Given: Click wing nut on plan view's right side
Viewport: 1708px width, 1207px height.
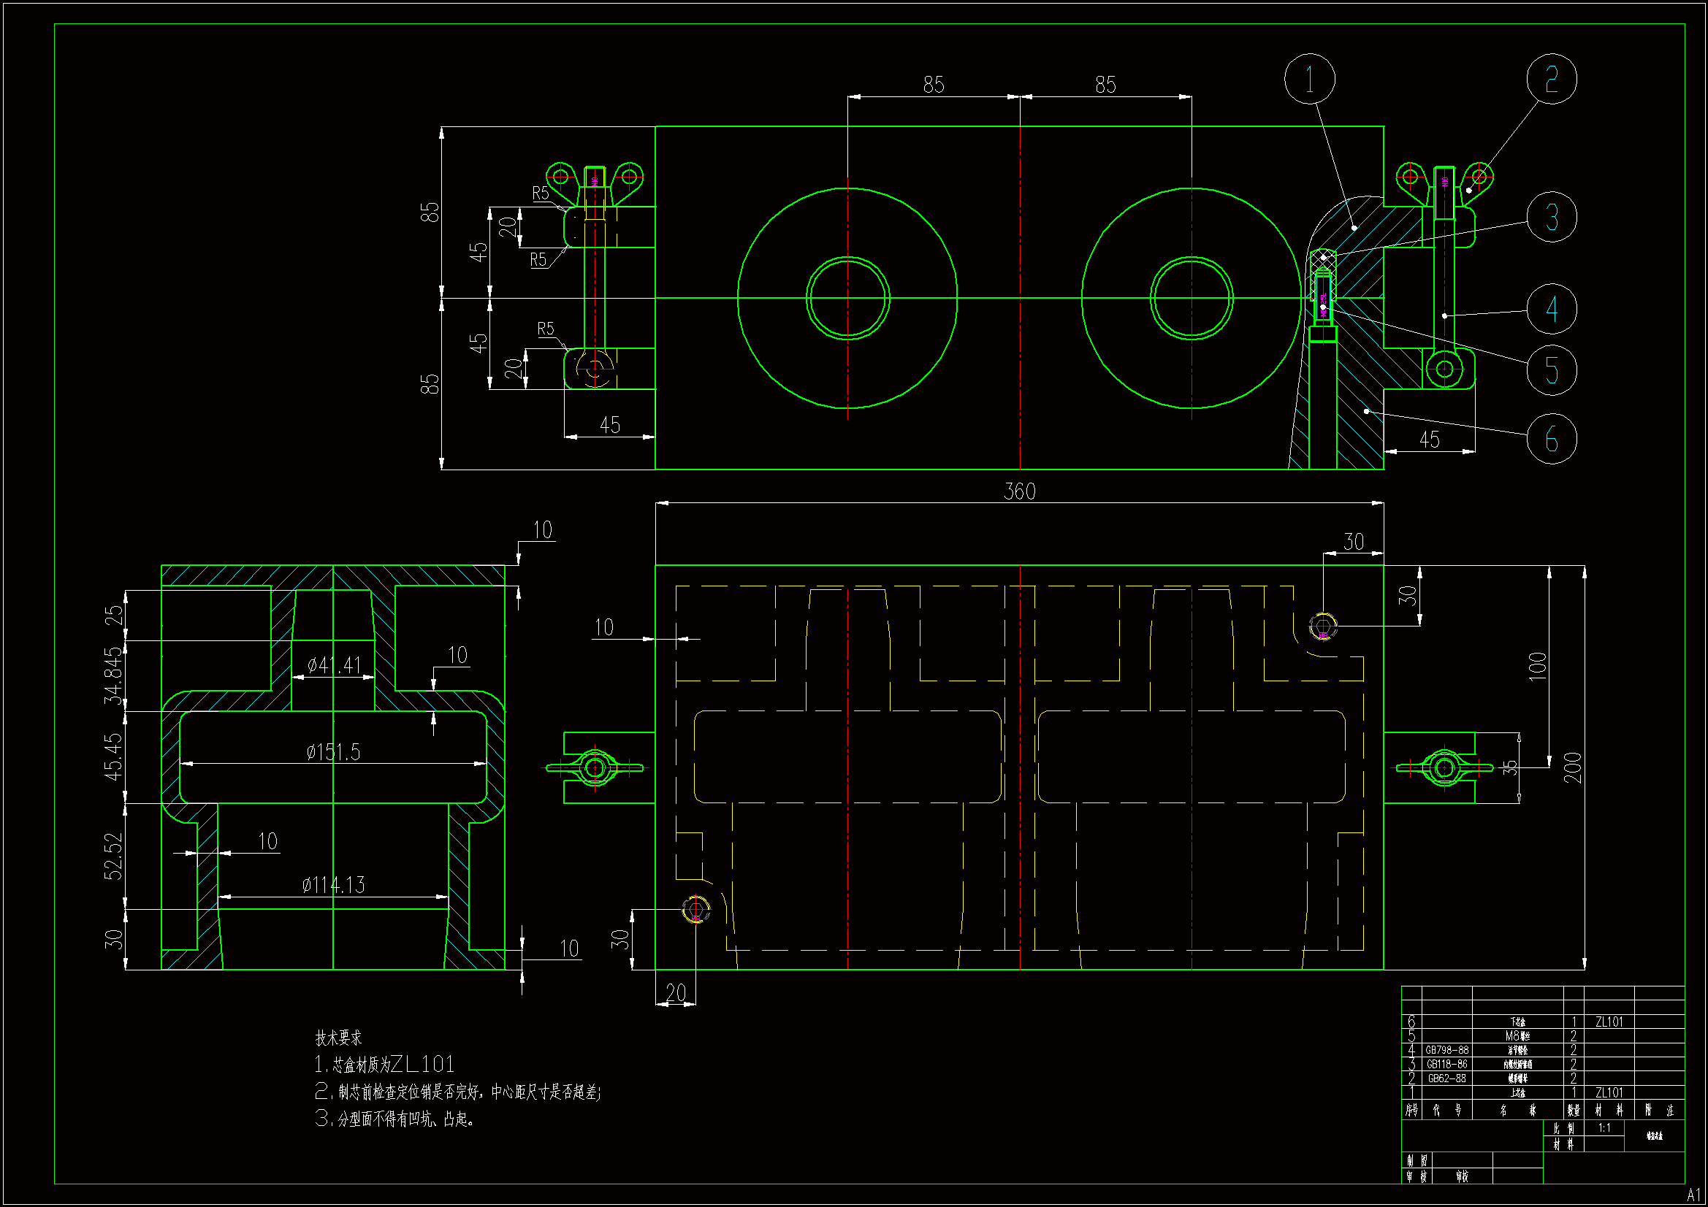Looking at the screenshot, I should 1444,767.
